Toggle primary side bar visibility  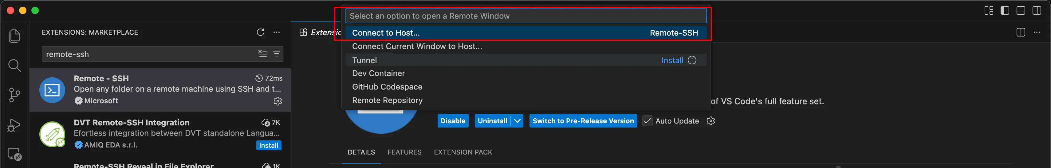(x=1005, y=10)
